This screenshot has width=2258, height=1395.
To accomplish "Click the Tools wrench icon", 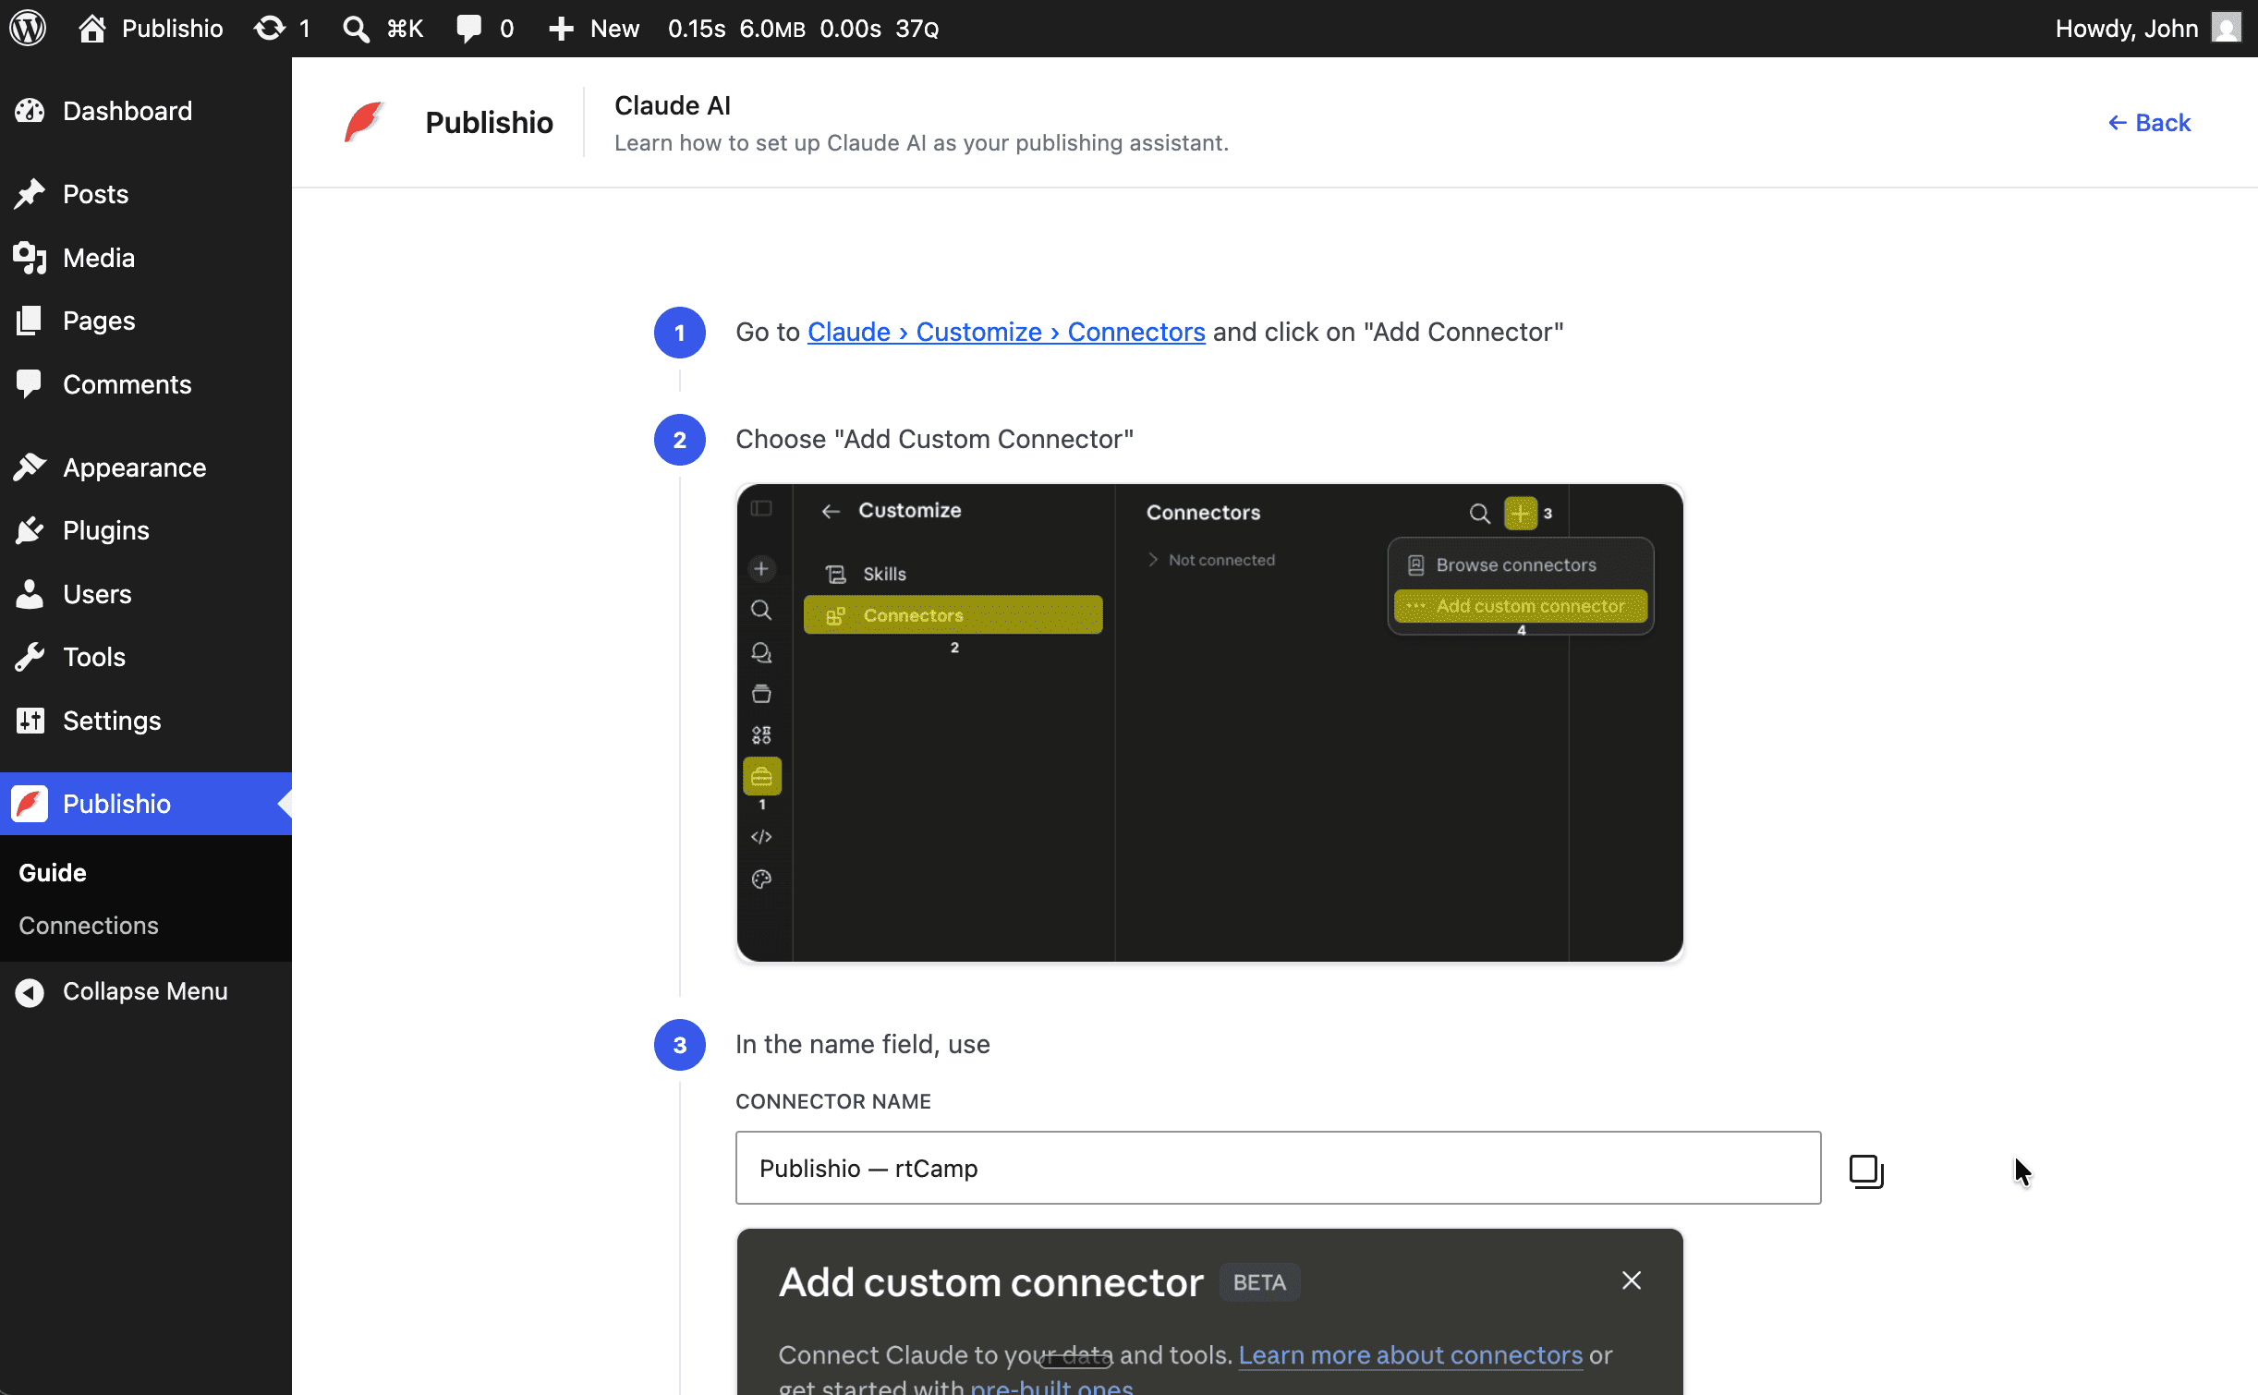I will tap(30, 657).
